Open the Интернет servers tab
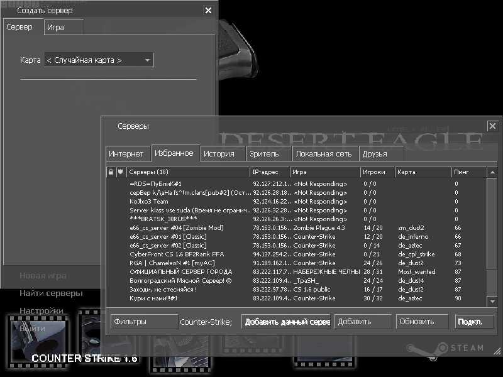503x377 pixels. 128,153
